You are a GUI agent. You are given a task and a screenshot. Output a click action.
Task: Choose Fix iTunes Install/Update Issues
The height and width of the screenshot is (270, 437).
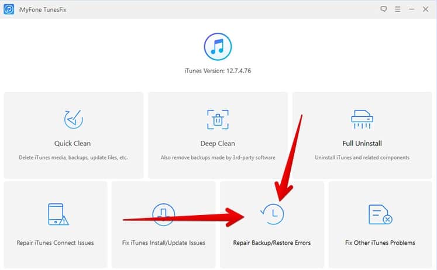164,243
